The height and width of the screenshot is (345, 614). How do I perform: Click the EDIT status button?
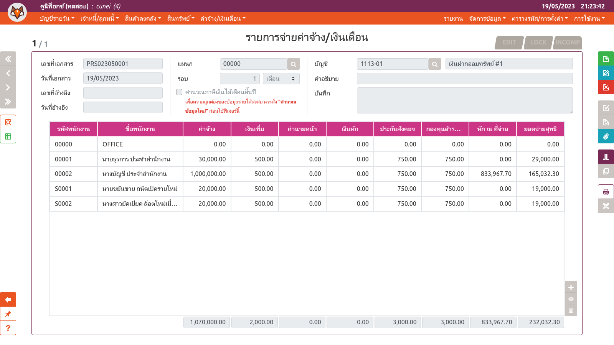[509, 42]
